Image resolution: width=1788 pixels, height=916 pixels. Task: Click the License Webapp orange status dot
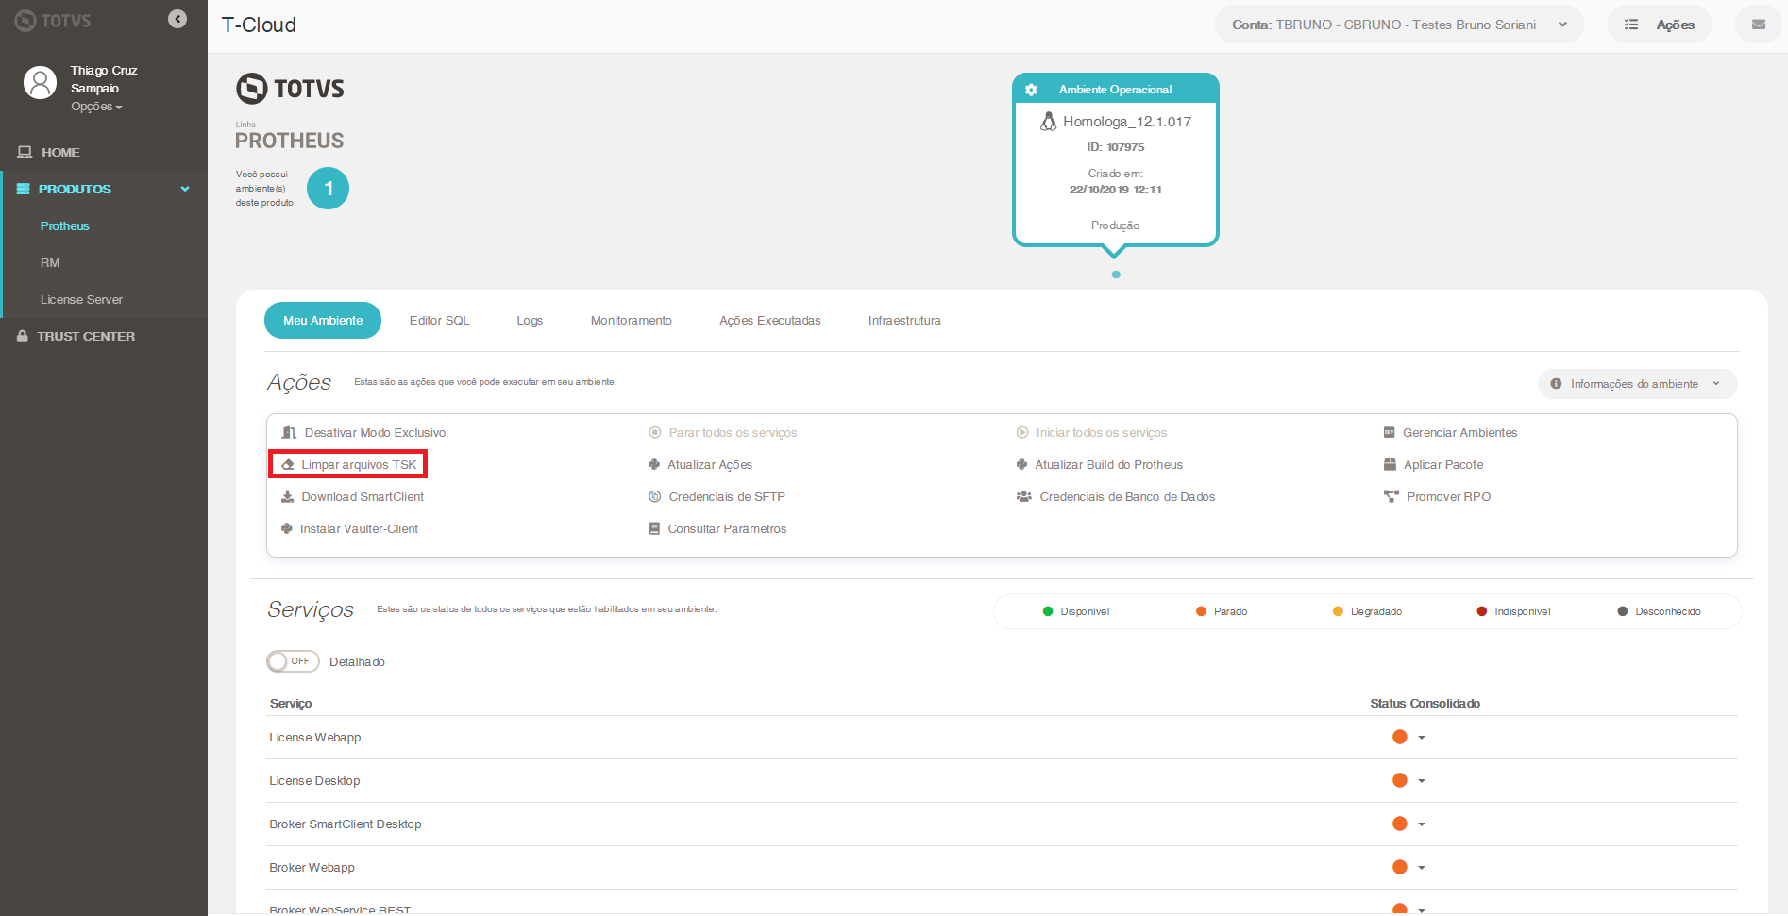1399,737
